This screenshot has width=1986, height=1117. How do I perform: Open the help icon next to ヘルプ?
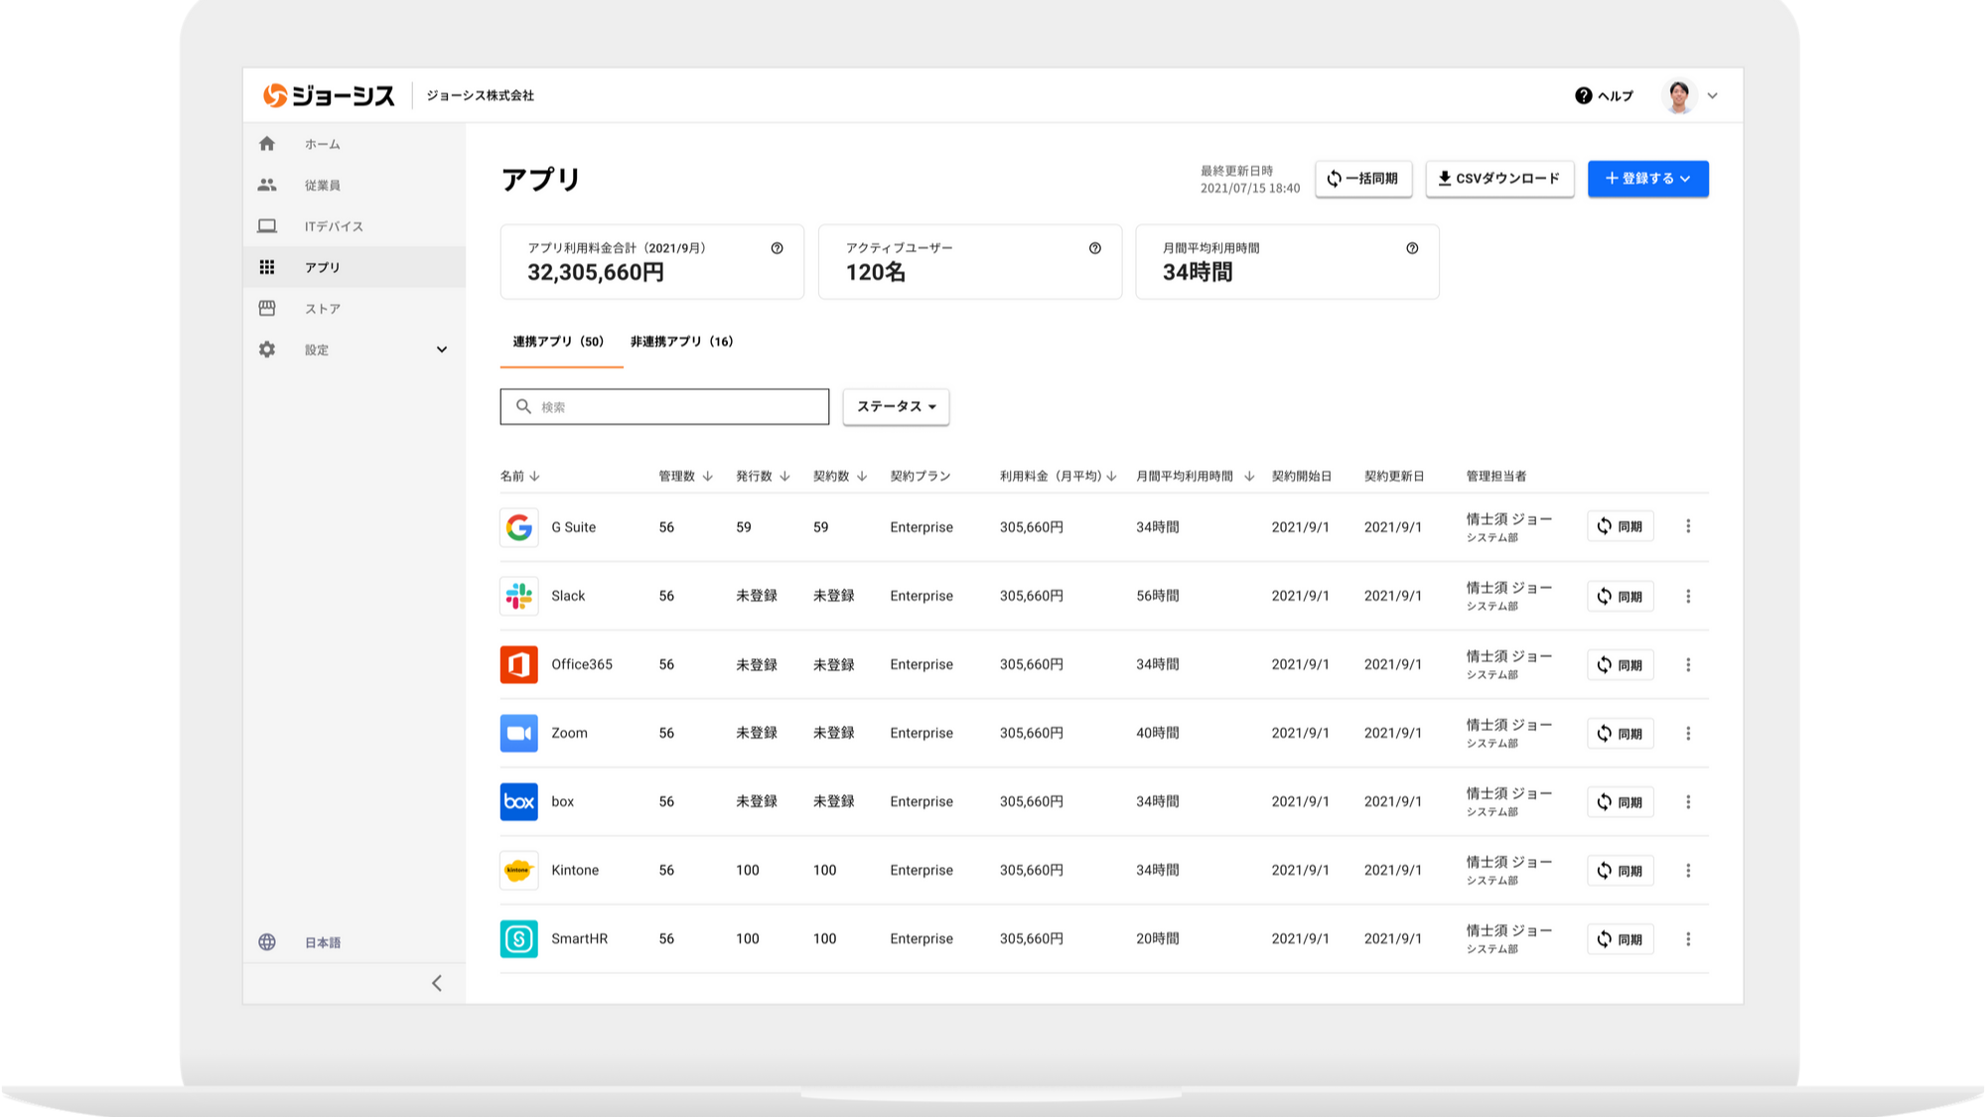tap(1583, 95)
